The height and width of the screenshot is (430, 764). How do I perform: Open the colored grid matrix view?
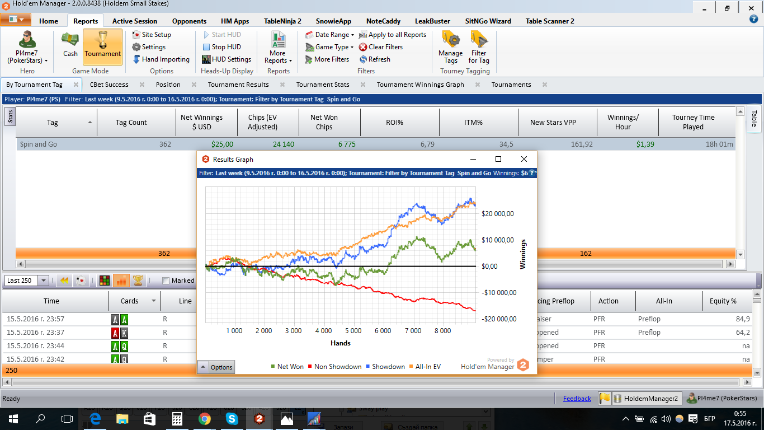point(104,281)
